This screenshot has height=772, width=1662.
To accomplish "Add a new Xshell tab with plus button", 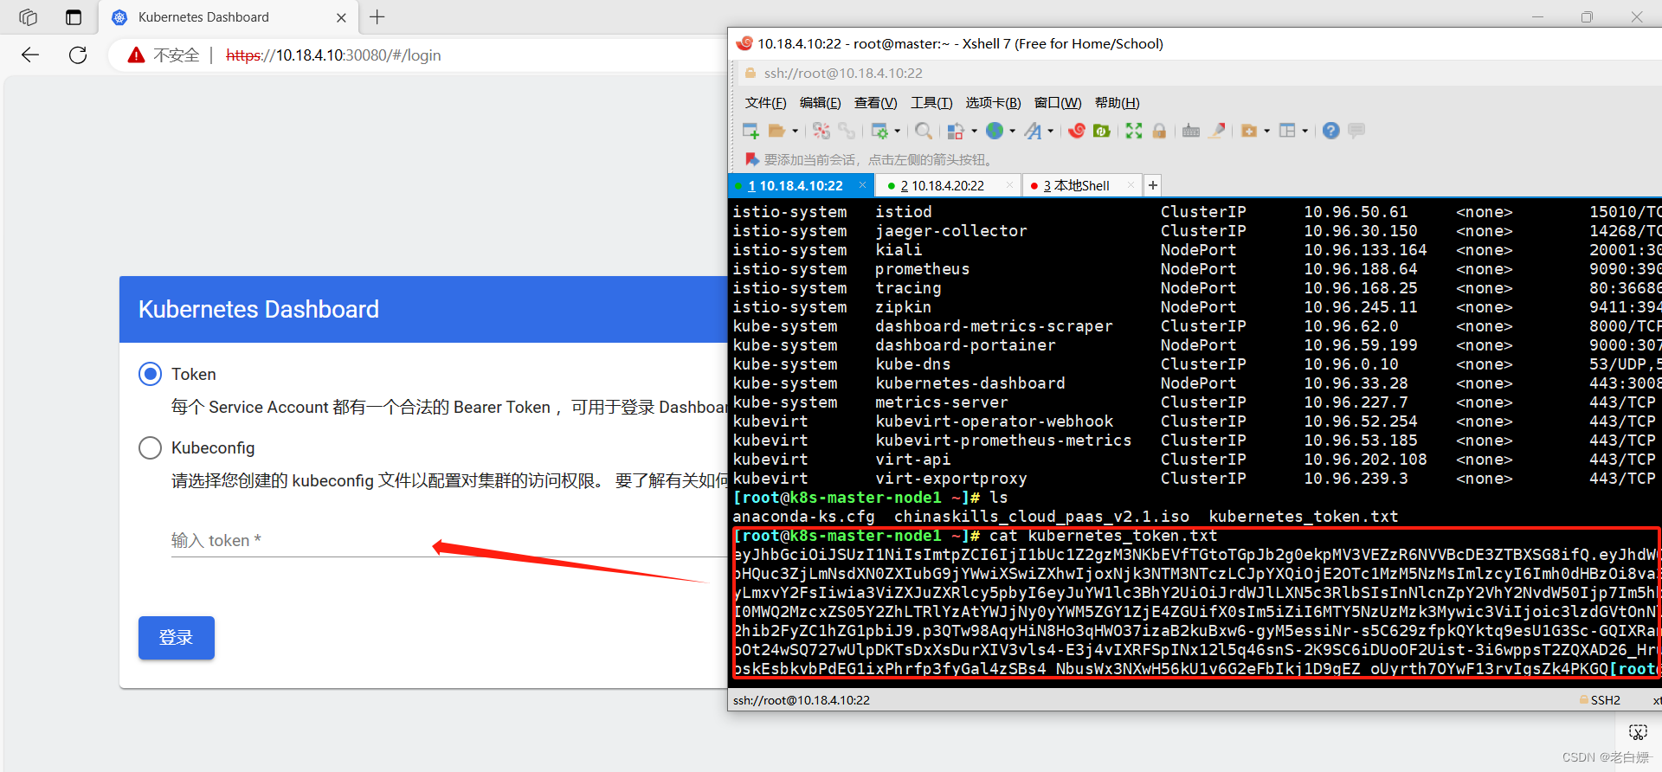I will click(x=1152, y=185).
